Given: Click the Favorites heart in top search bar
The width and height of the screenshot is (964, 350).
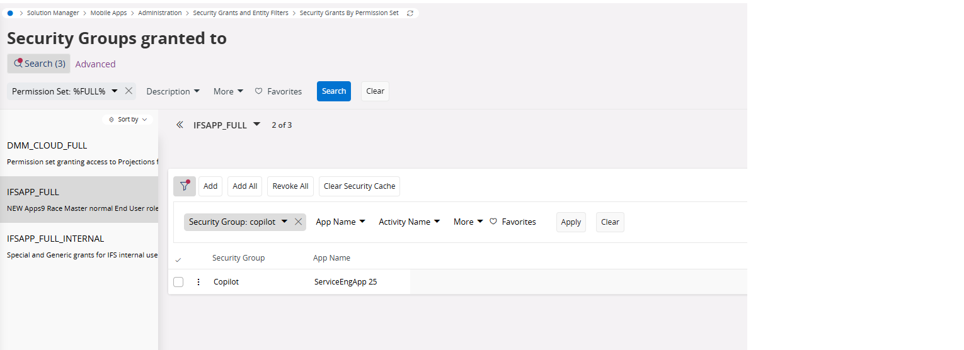Looking at the screenshot, I should (258, 91).
